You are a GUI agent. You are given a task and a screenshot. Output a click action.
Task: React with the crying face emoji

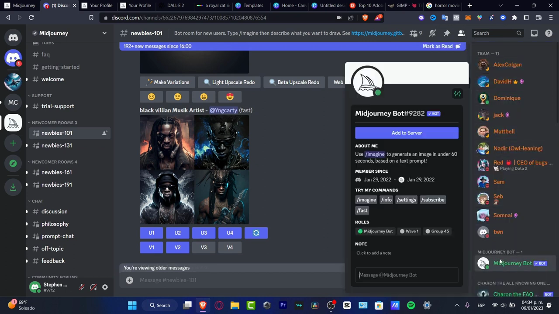coord(151,97)
